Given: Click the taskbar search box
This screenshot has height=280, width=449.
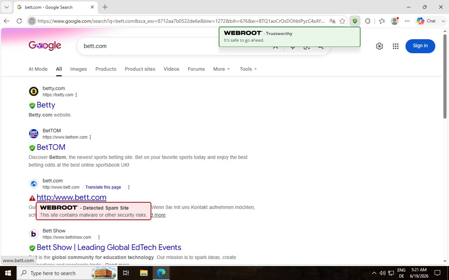Looking at the screenshot, I should pos(67,273).
